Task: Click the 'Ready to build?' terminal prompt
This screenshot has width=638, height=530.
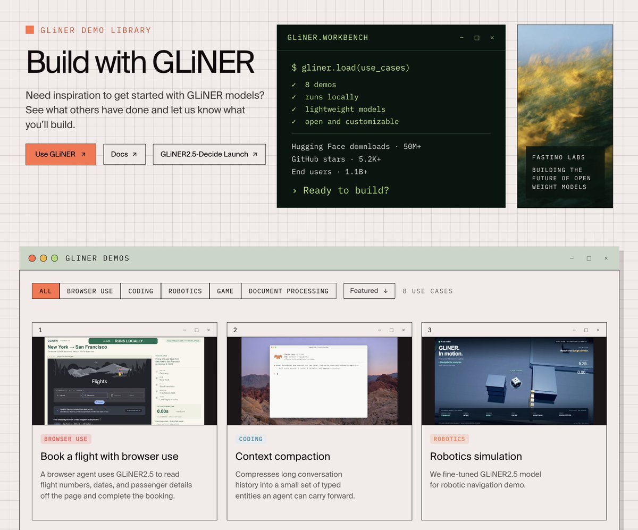Action: pyautogui.click(x=340, y=190)
